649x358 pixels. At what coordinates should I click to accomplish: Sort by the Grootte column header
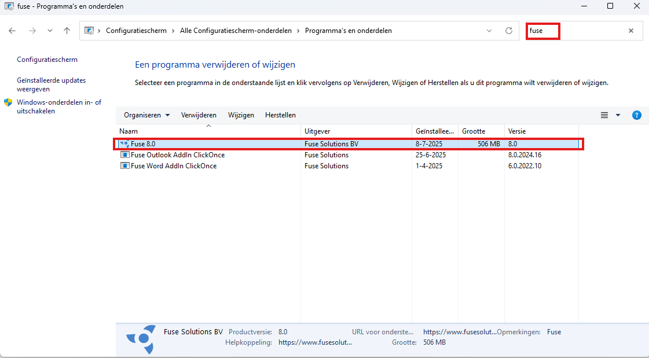[481, 131]
